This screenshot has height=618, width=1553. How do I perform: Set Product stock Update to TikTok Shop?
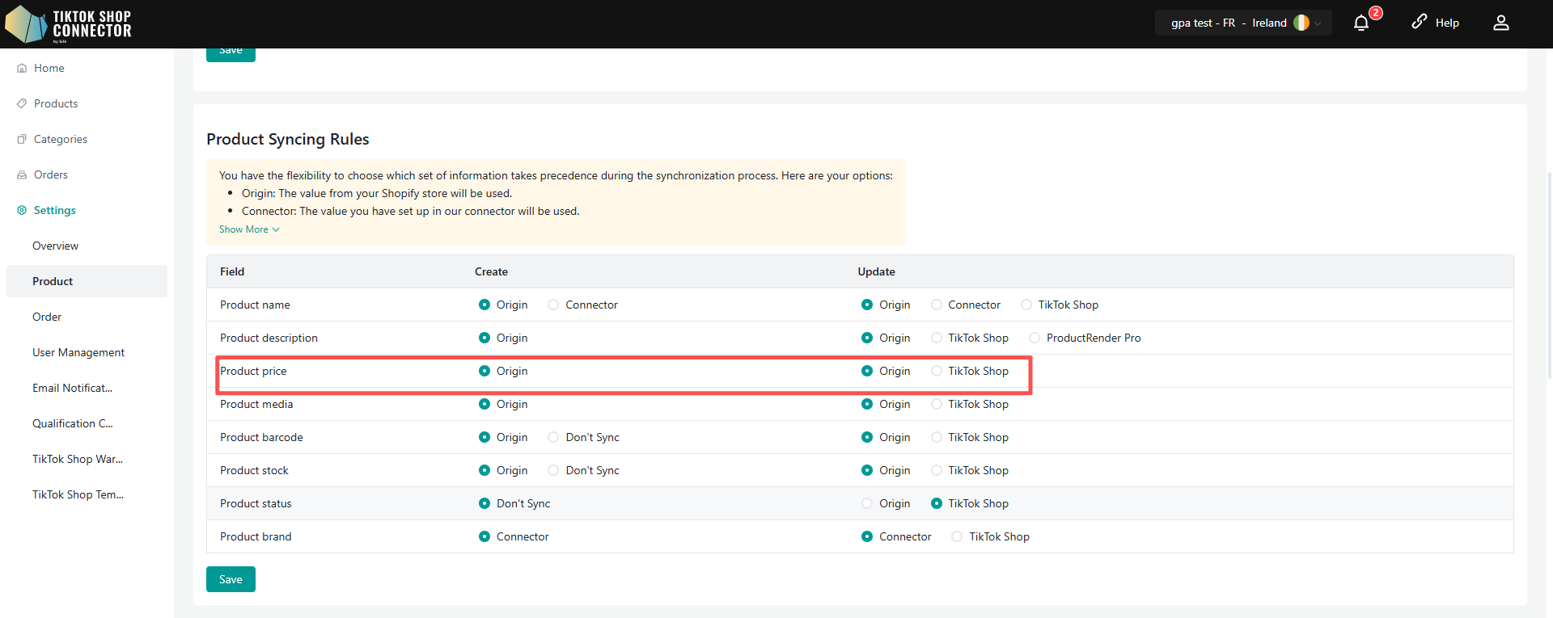pos(937,470)
